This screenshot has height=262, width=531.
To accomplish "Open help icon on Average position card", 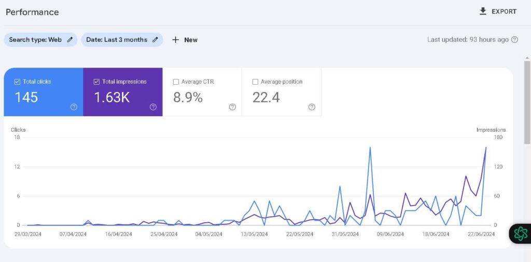I will [312, 107].
